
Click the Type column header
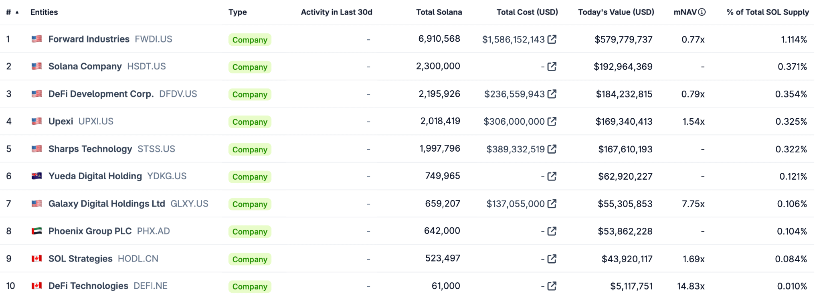point(237,12)
